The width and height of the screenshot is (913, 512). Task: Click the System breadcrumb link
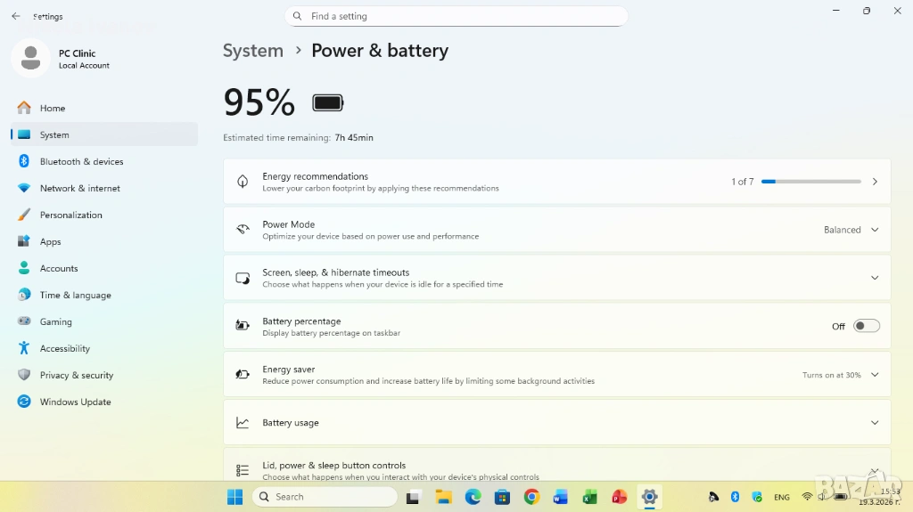(x=253, y=51)
